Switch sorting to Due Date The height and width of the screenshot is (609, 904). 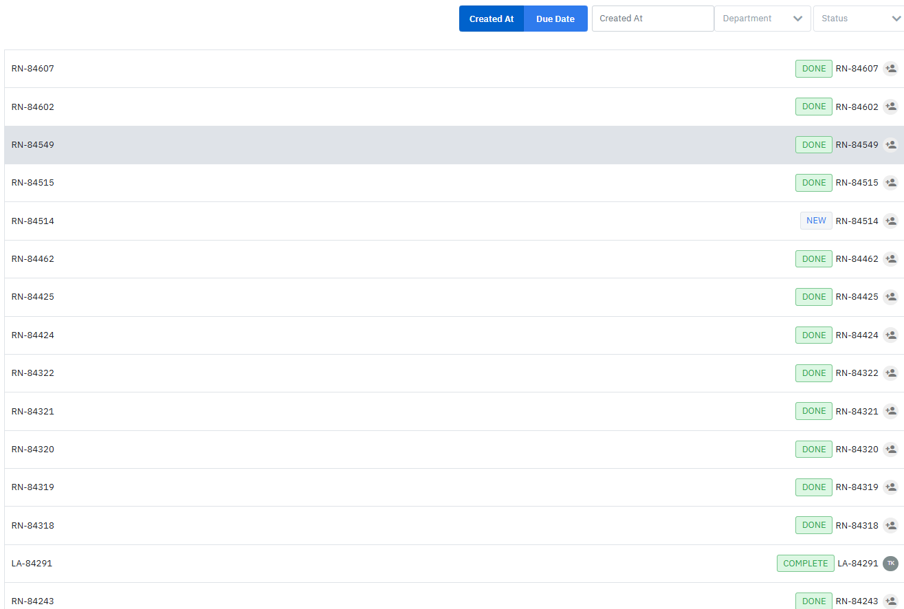coord(555,19)
